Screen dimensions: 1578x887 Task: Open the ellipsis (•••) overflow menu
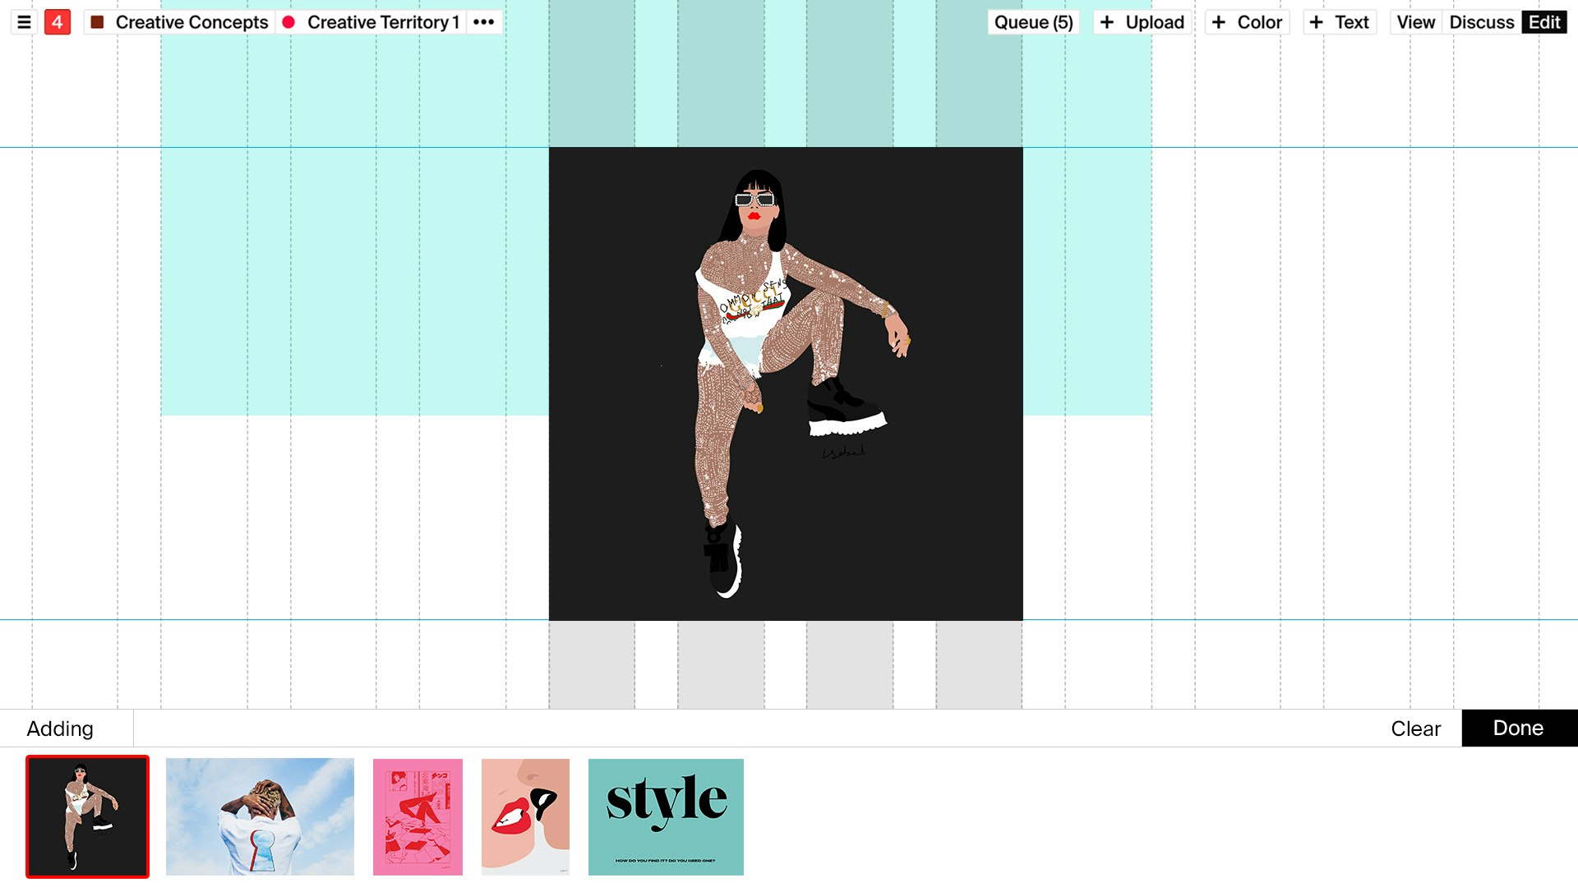(484, 22)
